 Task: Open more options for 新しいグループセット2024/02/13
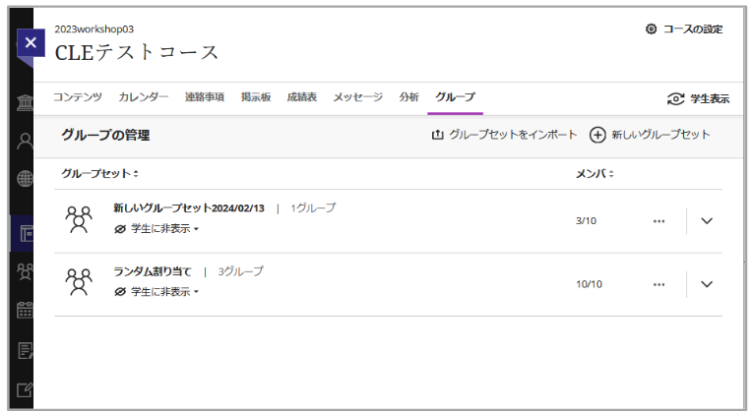click(659, 221)
